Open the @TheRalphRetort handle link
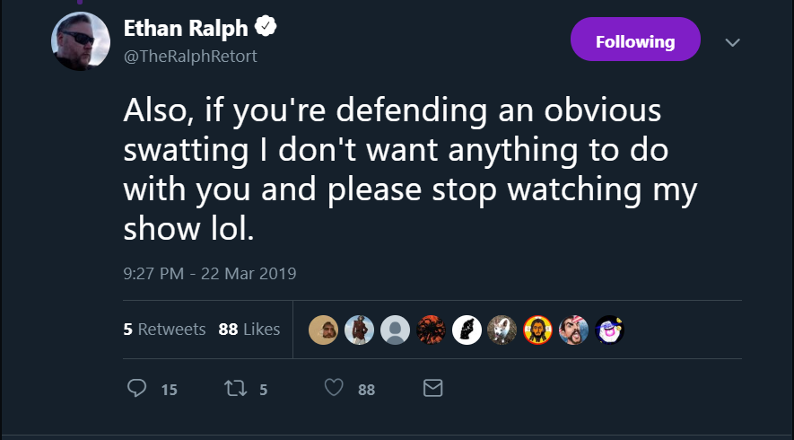The image size is (794, 440). click(190, 56)
